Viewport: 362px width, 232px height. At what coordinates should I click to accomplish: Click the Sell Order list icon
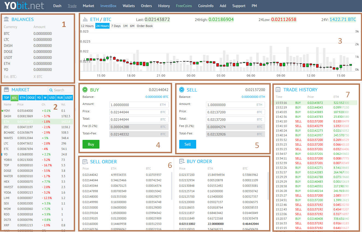point(85,162)
